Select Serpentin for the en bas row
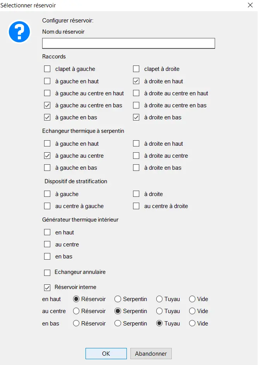Image resolution: width=258 pixels, height=365 pixels. click(x=118, y=324)
